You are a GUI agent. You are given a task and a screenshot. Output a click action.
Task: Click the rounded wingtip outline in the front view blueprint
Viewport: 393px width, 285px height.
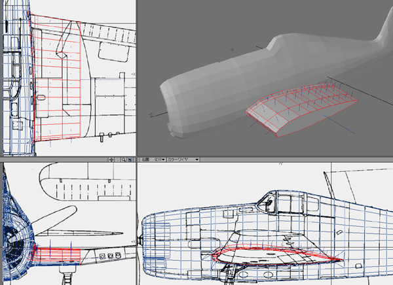click(49, 173)
